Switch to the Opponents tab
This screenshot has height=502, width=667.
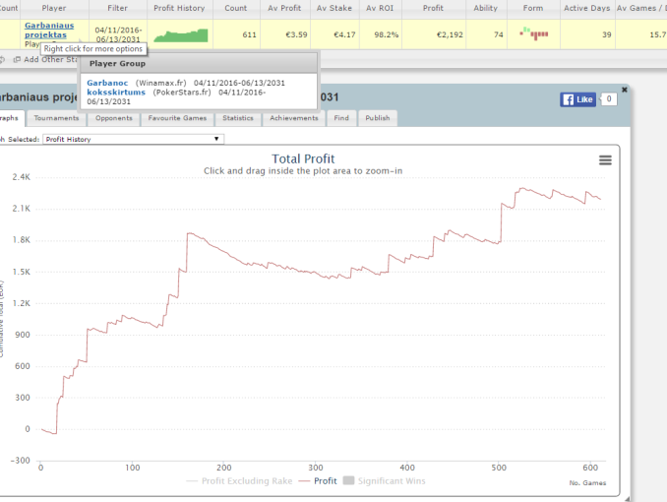point(114,118)
